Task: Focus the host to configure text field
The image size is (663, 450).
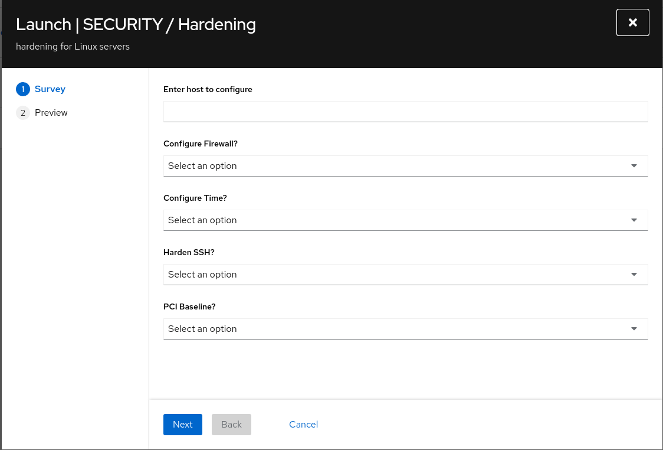Action: click(405, 112)
